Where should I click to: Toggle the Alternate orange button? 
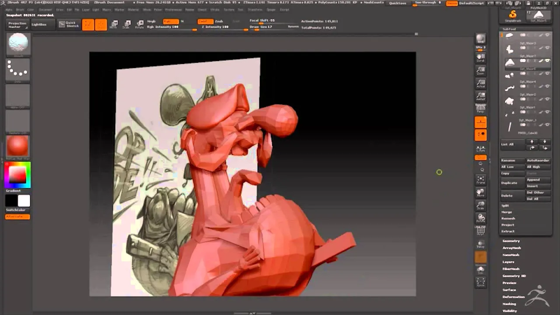[17, 217]
